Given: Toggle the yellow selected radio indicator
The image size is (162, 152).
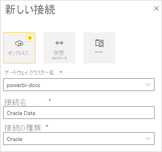Looking at the screenshot, I should coord(30,38).
